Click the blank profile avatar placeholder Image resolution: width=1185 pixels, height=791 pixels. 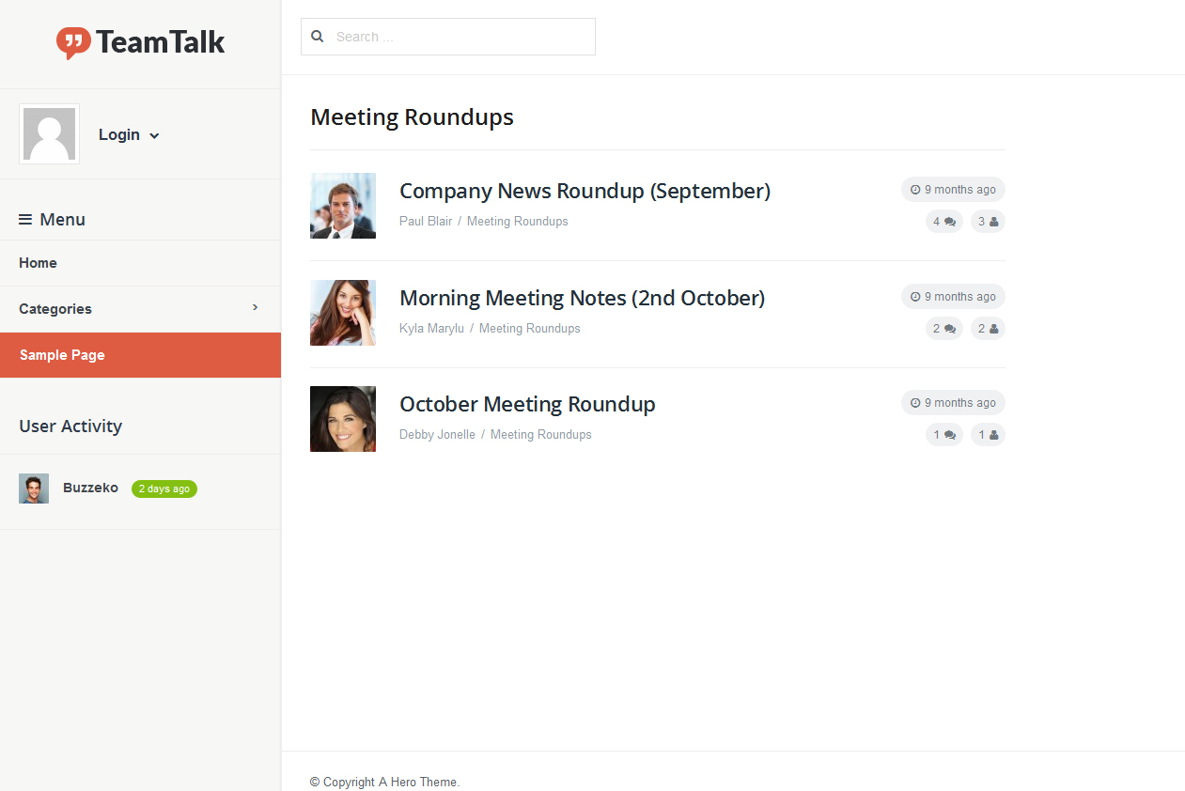point(49,134)
